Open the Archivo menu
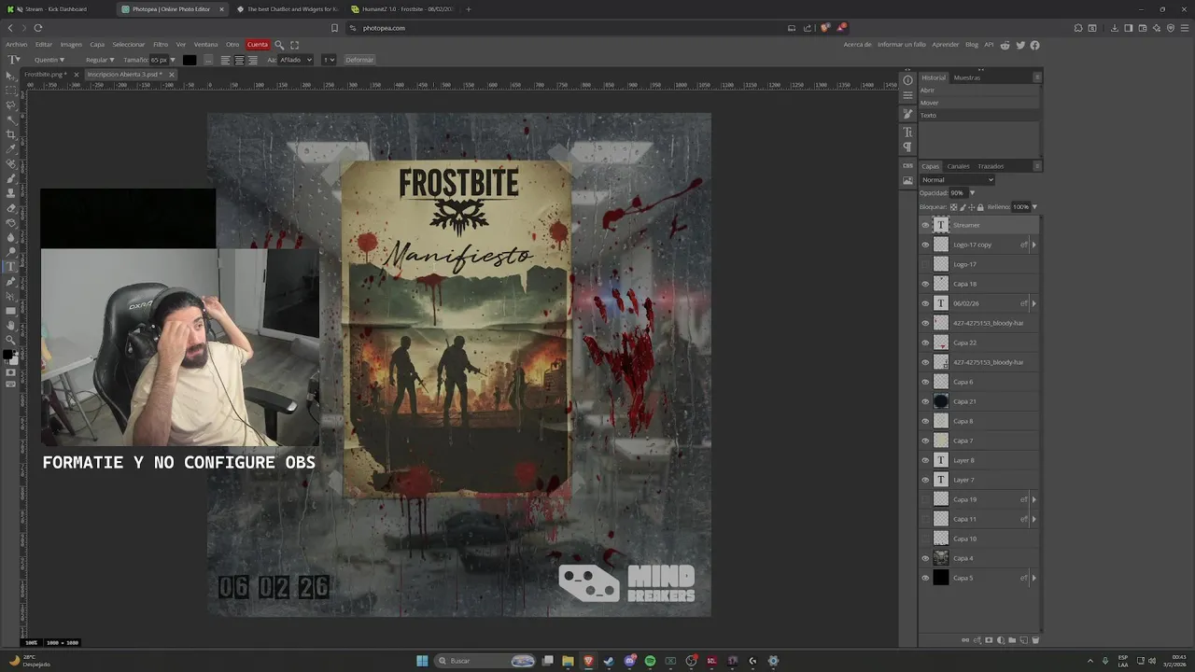Screen dimensions: 1195x672 (17, 45)
